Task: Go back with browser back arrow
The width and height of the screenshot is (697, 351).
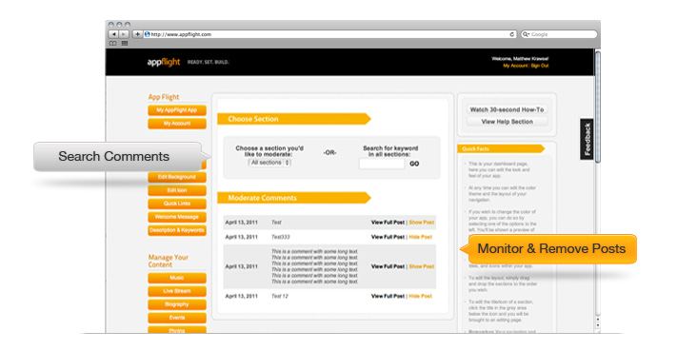Action: point(114,34)
